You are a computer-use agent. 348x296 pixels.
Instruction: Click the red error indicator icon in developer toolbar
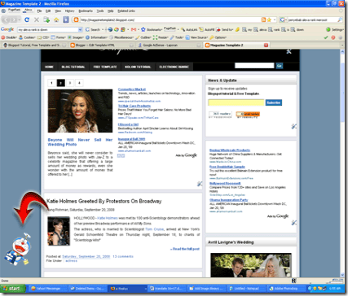(x=333, y=37)
